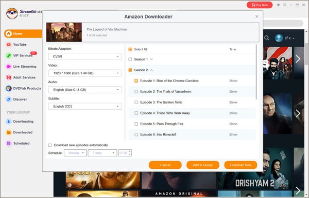Close the Amazon Downloader dialog

(x=257, y=16)
